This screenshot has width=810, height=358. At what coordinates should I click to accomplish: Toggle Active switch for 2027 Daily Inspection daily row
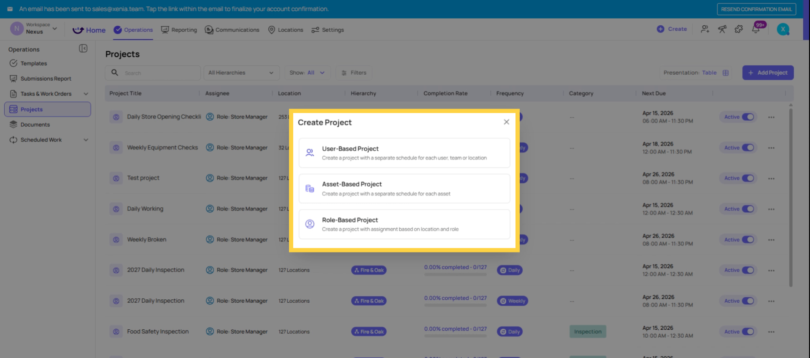748,270
